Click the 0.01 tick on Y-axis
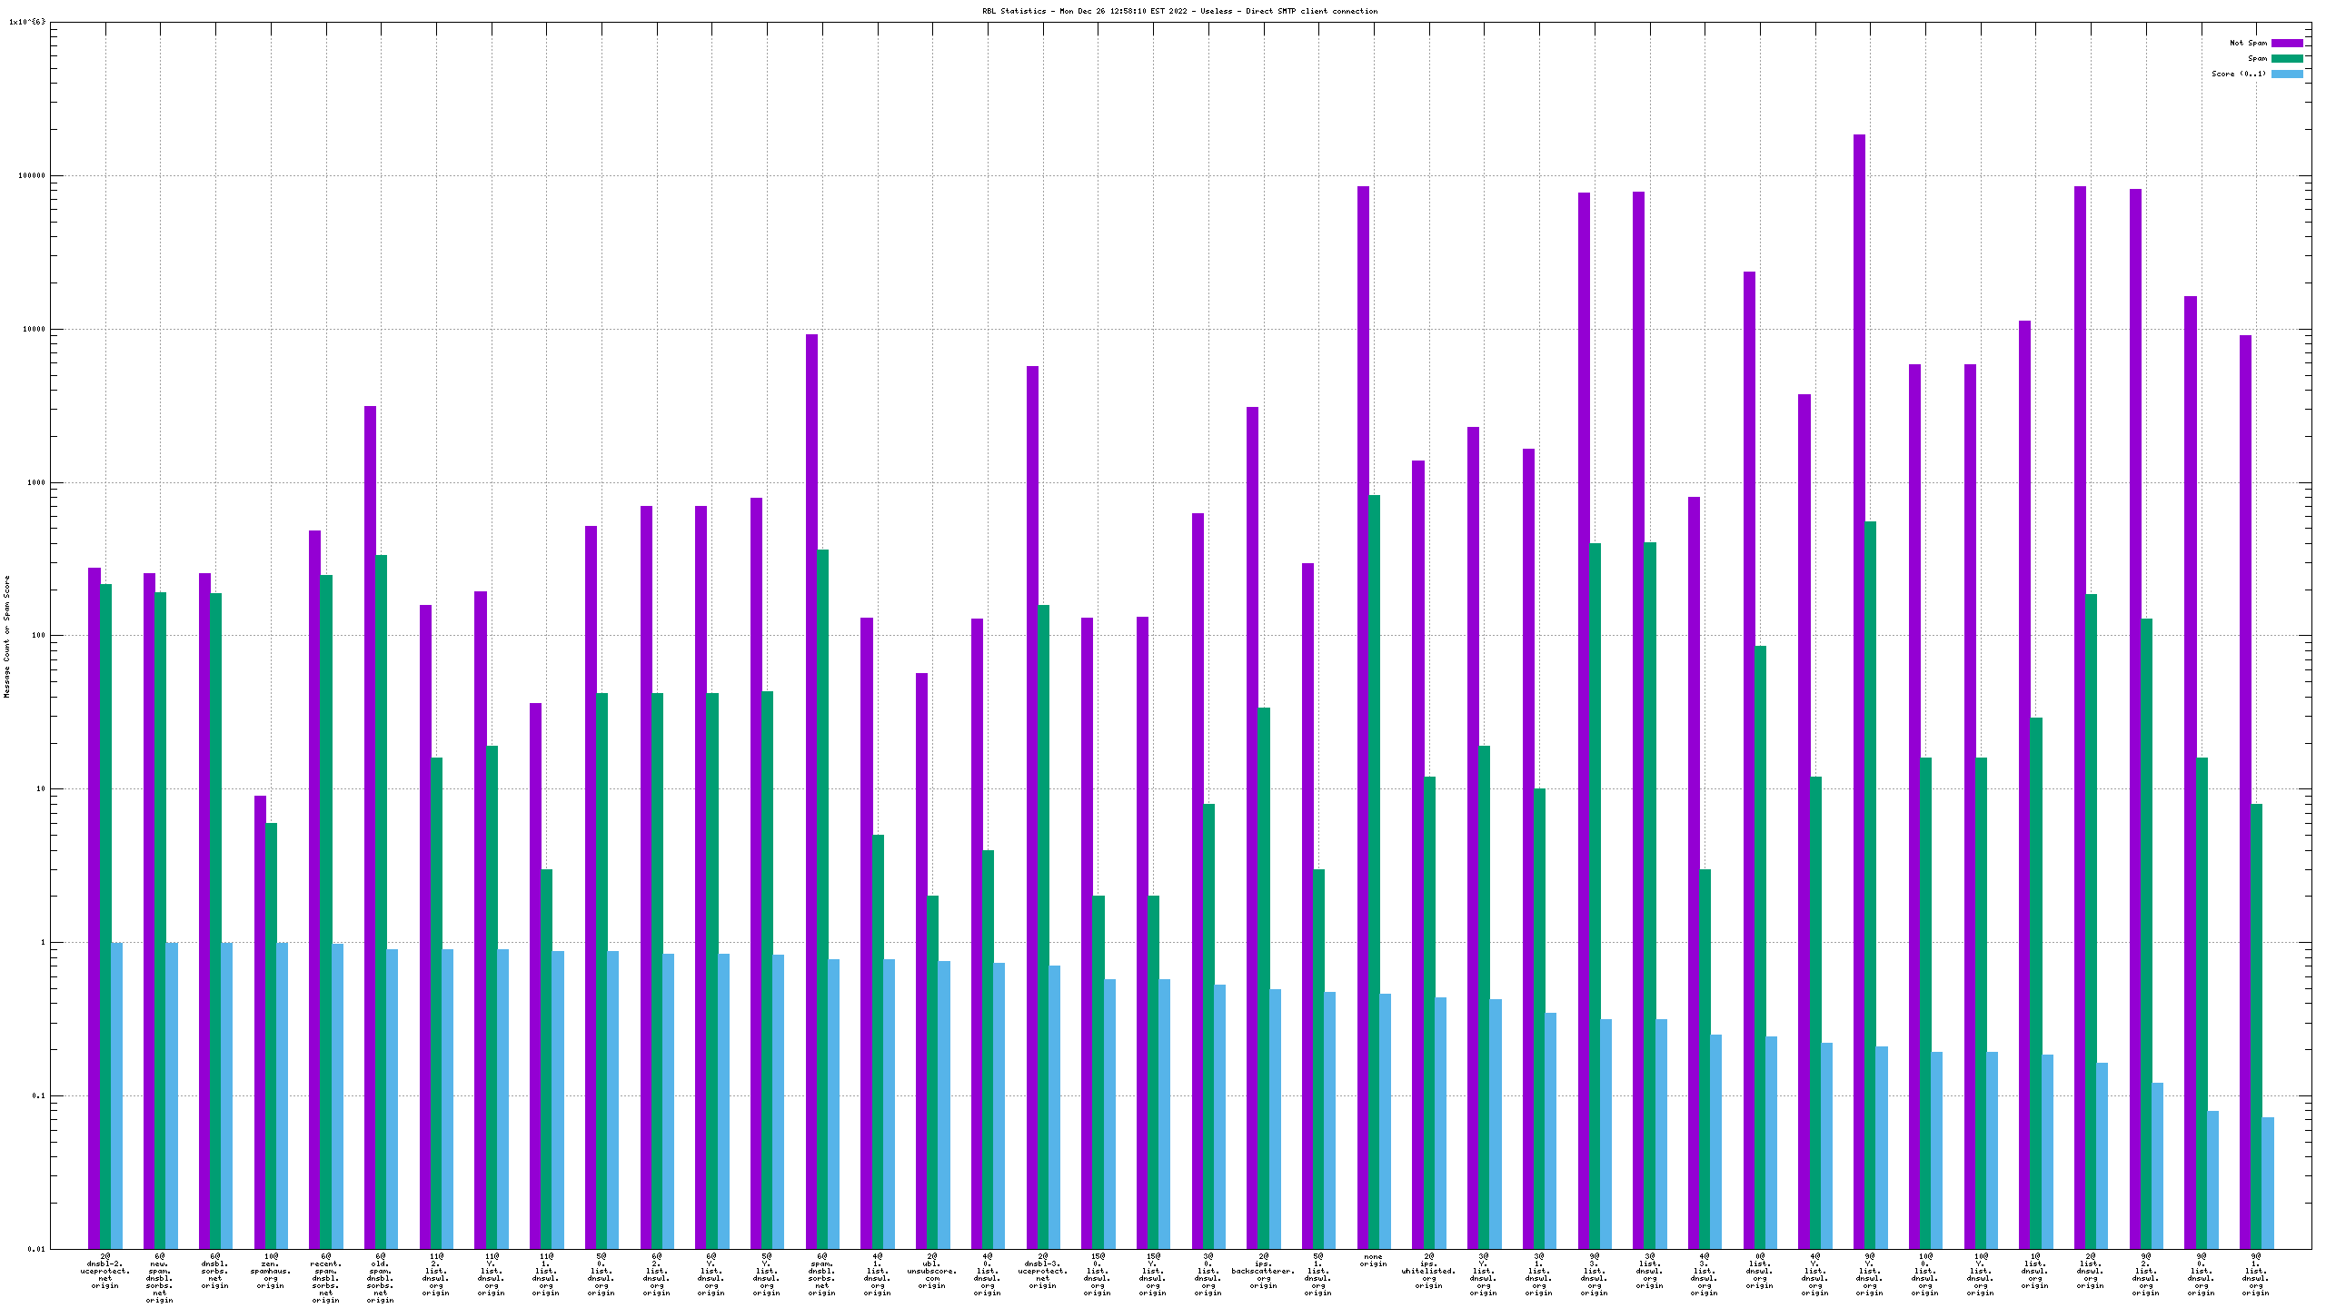Screen dimensions: 2326x1308 [35, 1249]
